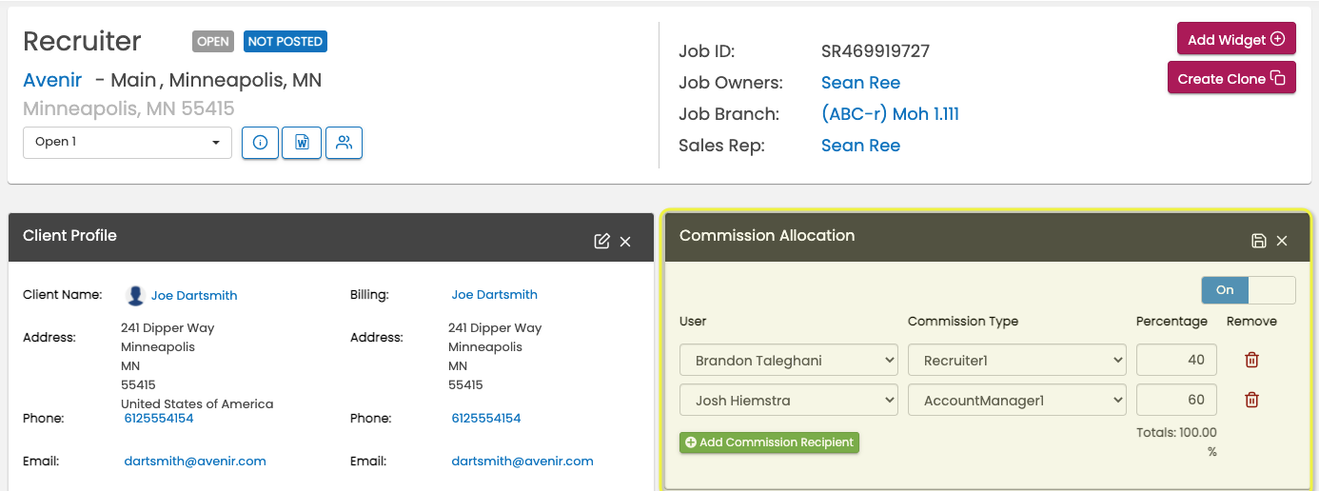Open the Avenir company link
This screenshot has width=1319, height=491.
[x=52, y=80]
